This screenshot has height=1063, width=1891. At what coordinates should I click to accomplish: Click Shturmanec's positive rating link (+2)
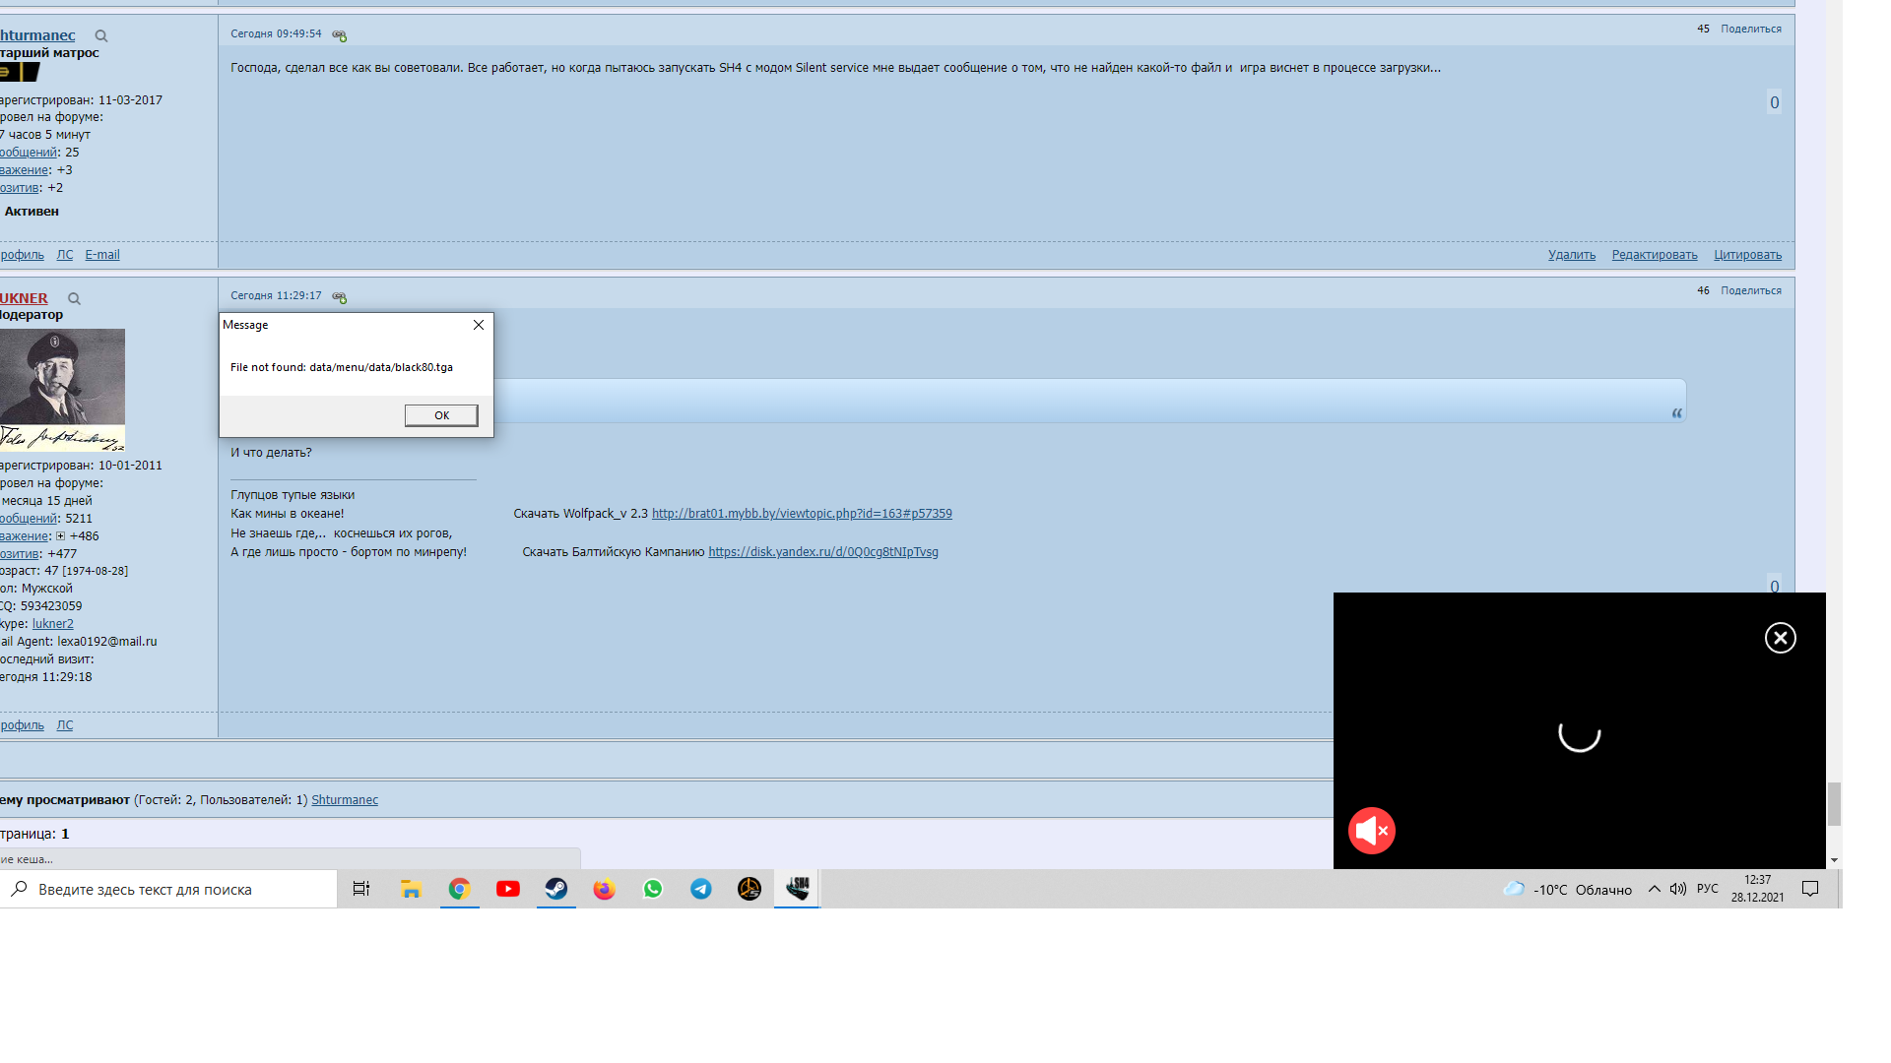tap(20, 188)
